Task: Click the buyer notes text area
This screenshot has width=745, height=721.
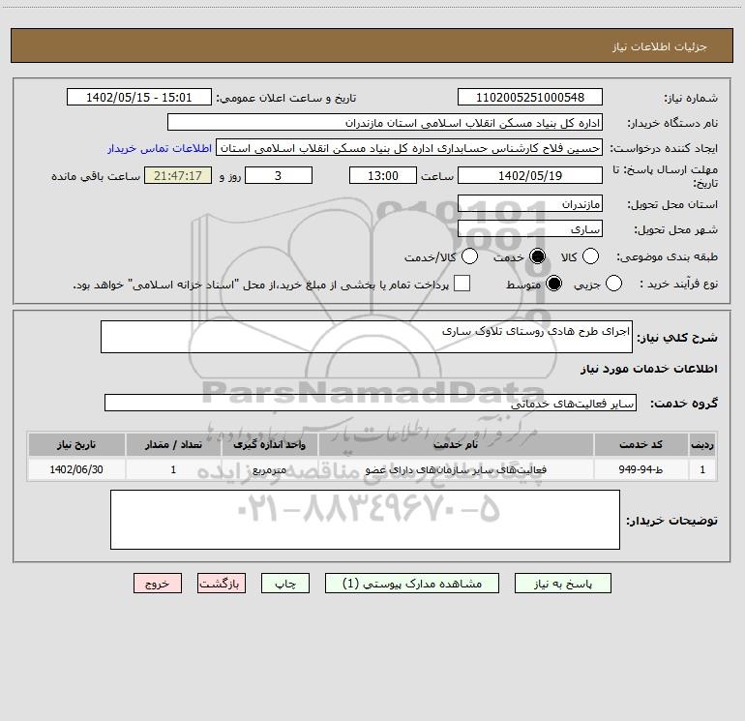Action: 365,520
